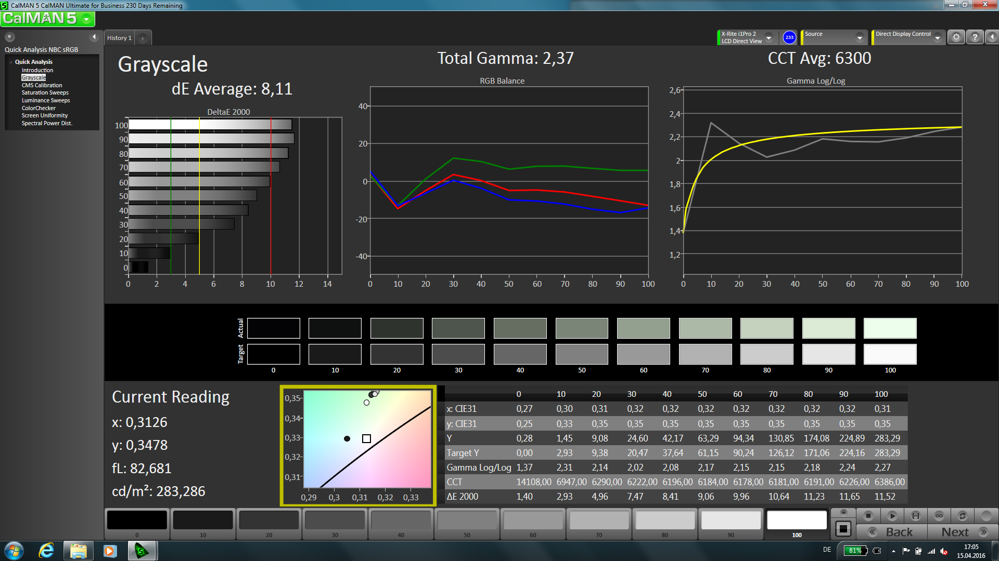Open the CalMAN 5 main menu arrow
The width and height of the screenshot is (999, 561).
(86, 19)
